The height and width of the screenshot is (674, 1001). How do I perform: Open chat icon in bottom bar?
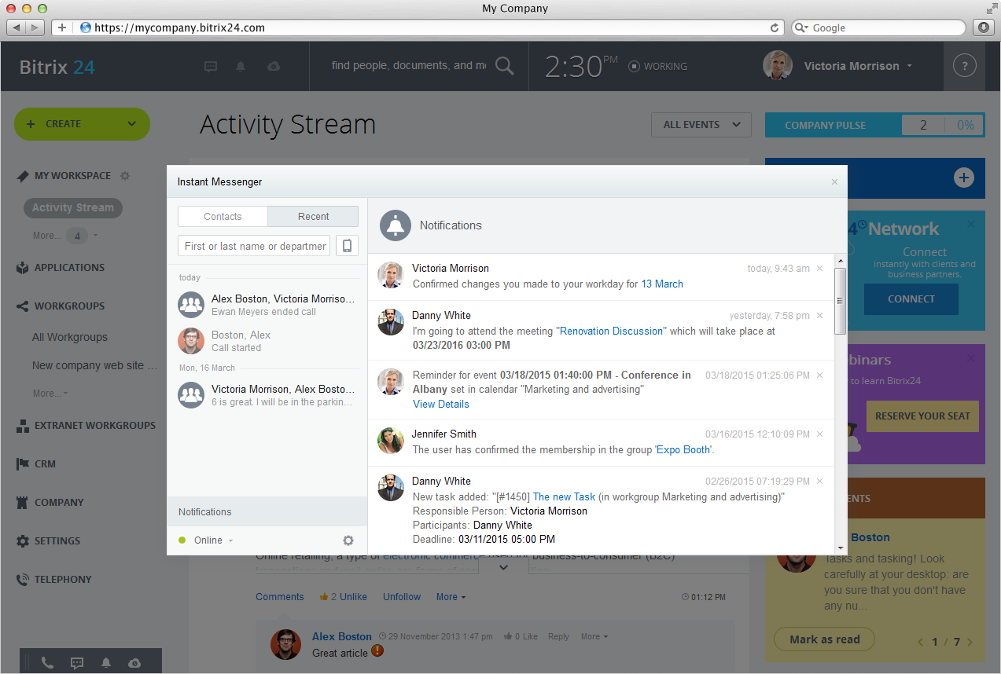(77, 662)
